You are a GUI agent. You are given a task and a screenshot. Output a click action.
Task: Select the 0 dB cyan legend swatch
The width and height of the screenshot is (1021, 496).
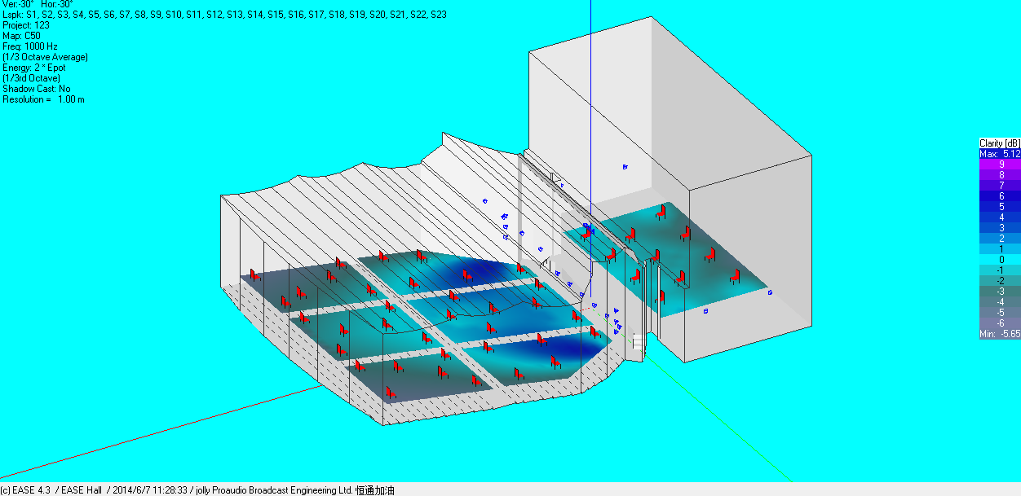pyautogui.click(x=1000, y=259)
